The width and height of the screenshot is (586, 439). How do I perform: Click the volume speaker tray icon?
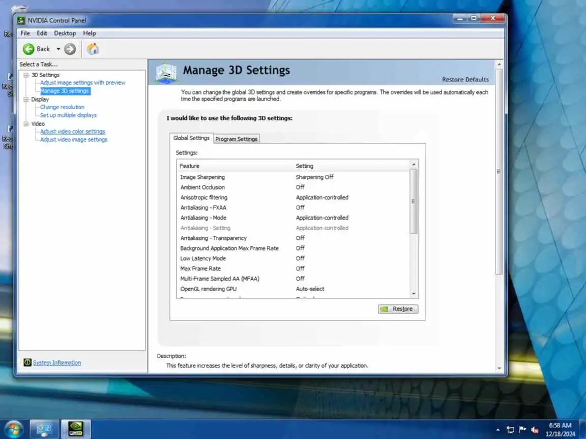[535, 430]
